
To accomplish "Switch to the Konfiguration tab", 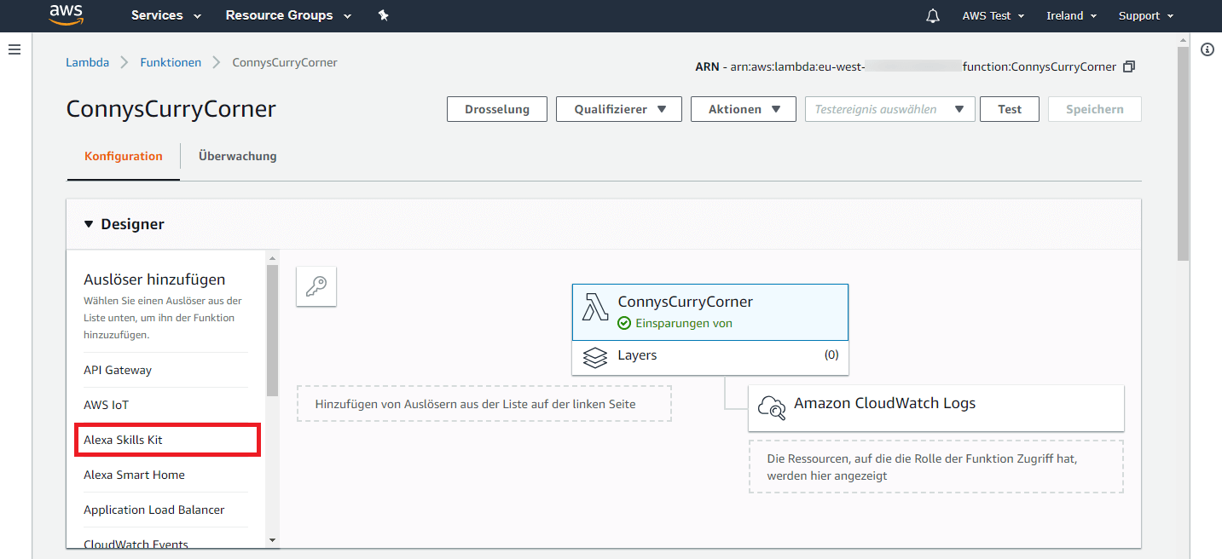I will point(124,156).
